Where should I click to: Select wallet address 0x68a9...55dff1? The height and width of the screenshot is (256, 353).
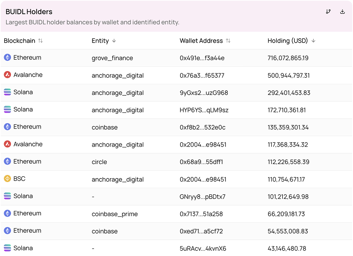click(202, 162)
